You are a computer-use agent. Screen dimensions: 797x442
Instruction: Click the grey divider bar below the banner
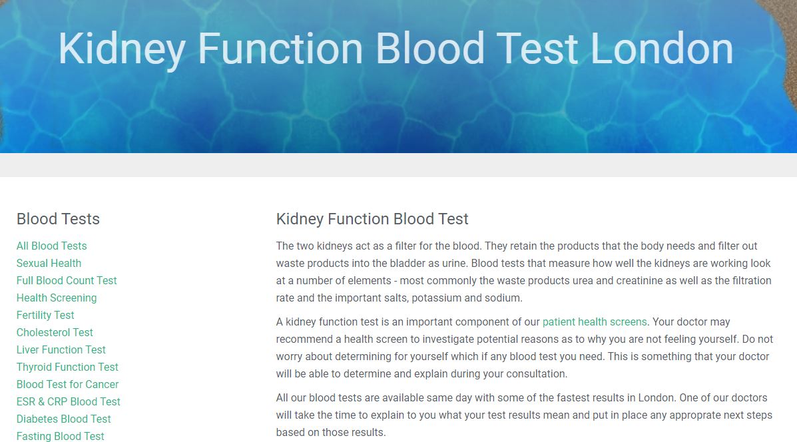pos(398,165)
